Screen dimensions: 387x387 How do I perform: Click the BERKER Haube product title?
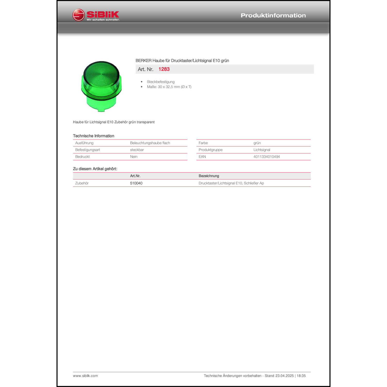click(182, 61)
